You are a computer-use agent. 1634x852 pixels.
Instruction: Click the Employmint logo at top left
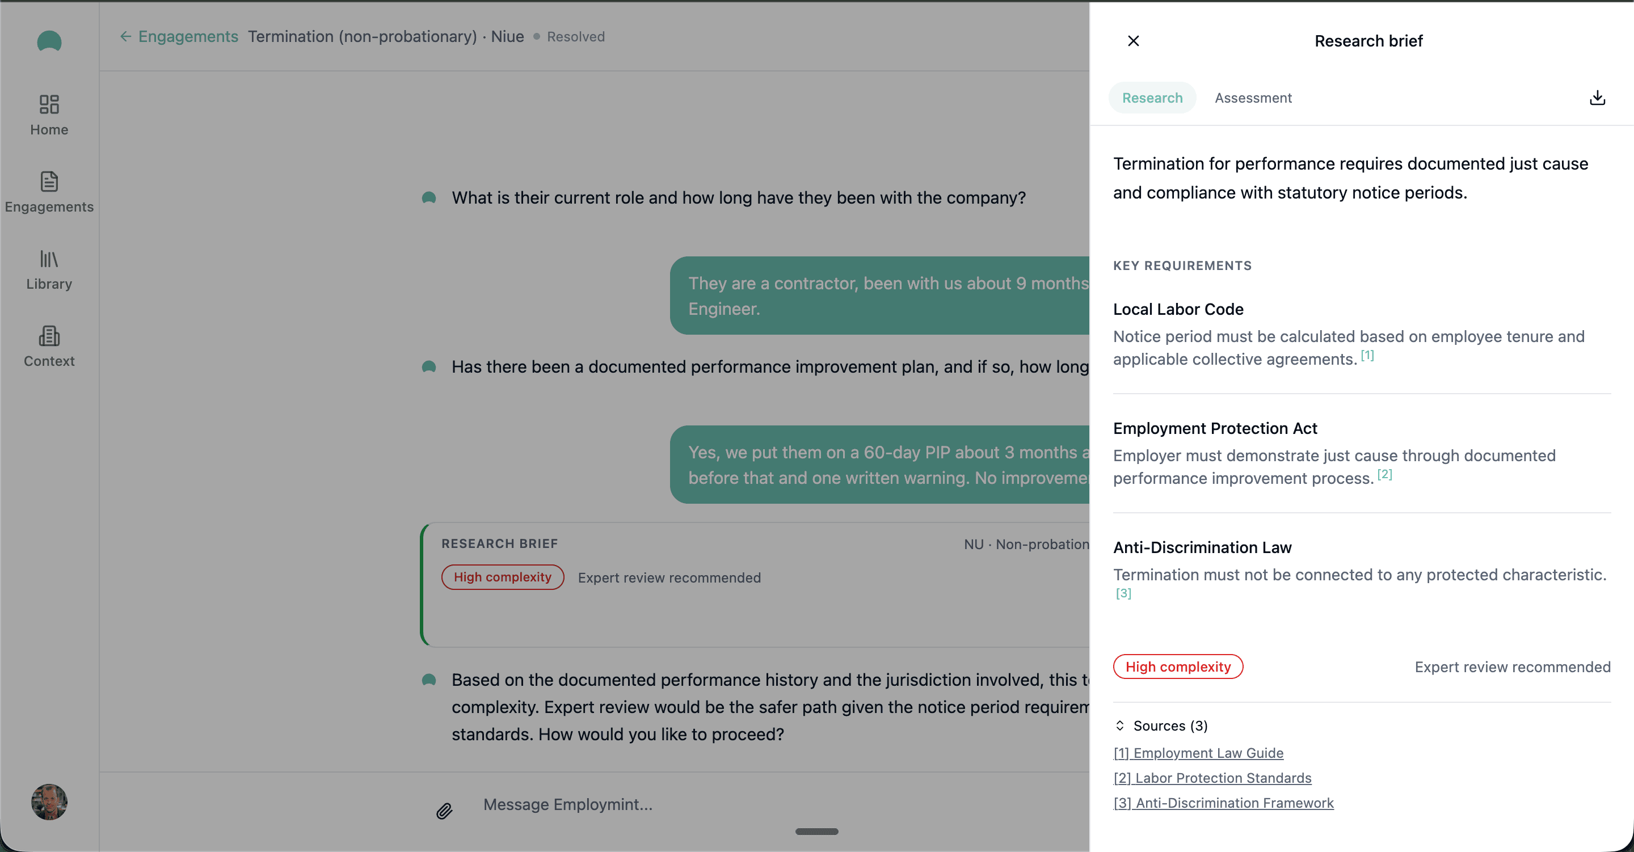coord(49,42)
